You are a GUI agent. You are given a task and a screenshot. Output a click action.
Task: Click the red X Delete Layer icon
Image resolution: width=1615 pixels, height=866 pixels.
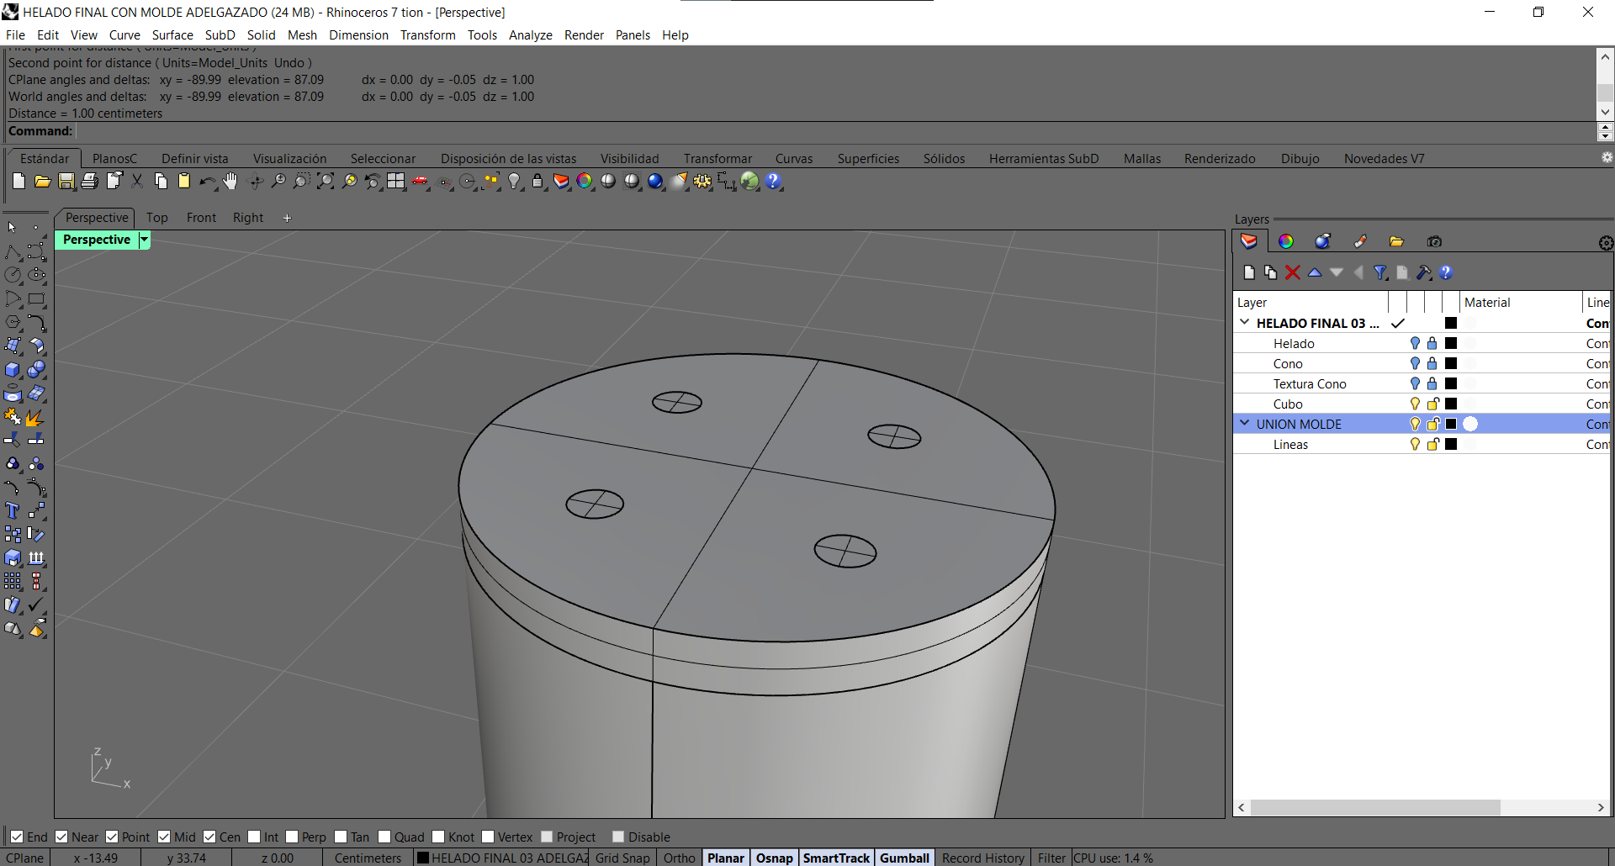click(1293, 272)
